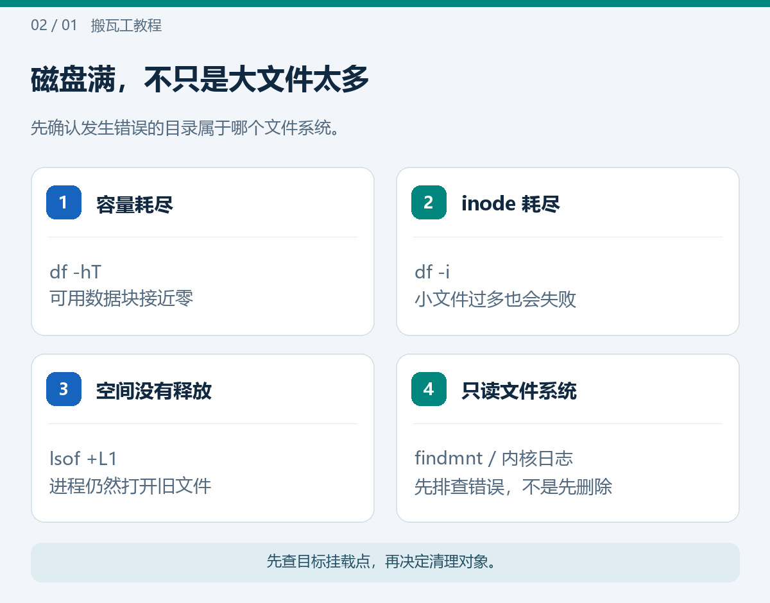Select the heading 容量耗尽
The width and height of the screenshot is (770, 603).
pyautogui.click(x=135, y=204)
